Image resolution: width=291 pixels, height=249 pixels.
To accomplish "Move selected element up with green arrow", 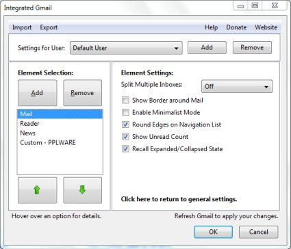I will tap(38, 190).
